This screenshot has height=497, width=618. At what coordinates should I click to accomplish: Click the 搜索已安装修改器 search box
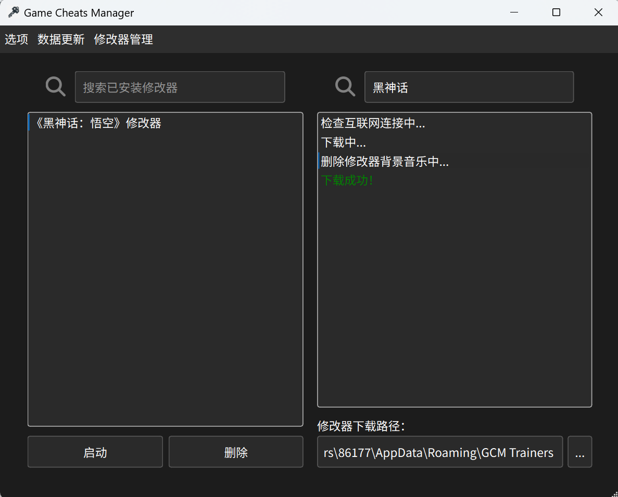[180, 86]
